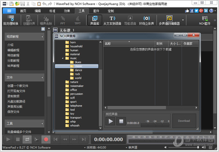Play the main transport playback

pyautogui.click(x=8, y=139)
